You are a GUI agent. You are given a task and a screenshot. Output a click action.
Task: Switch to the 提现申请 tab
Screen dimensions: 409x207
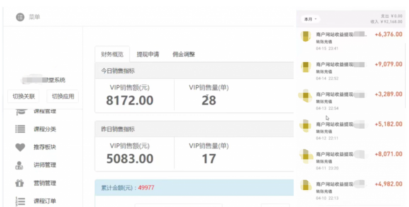tap(148, 54)
